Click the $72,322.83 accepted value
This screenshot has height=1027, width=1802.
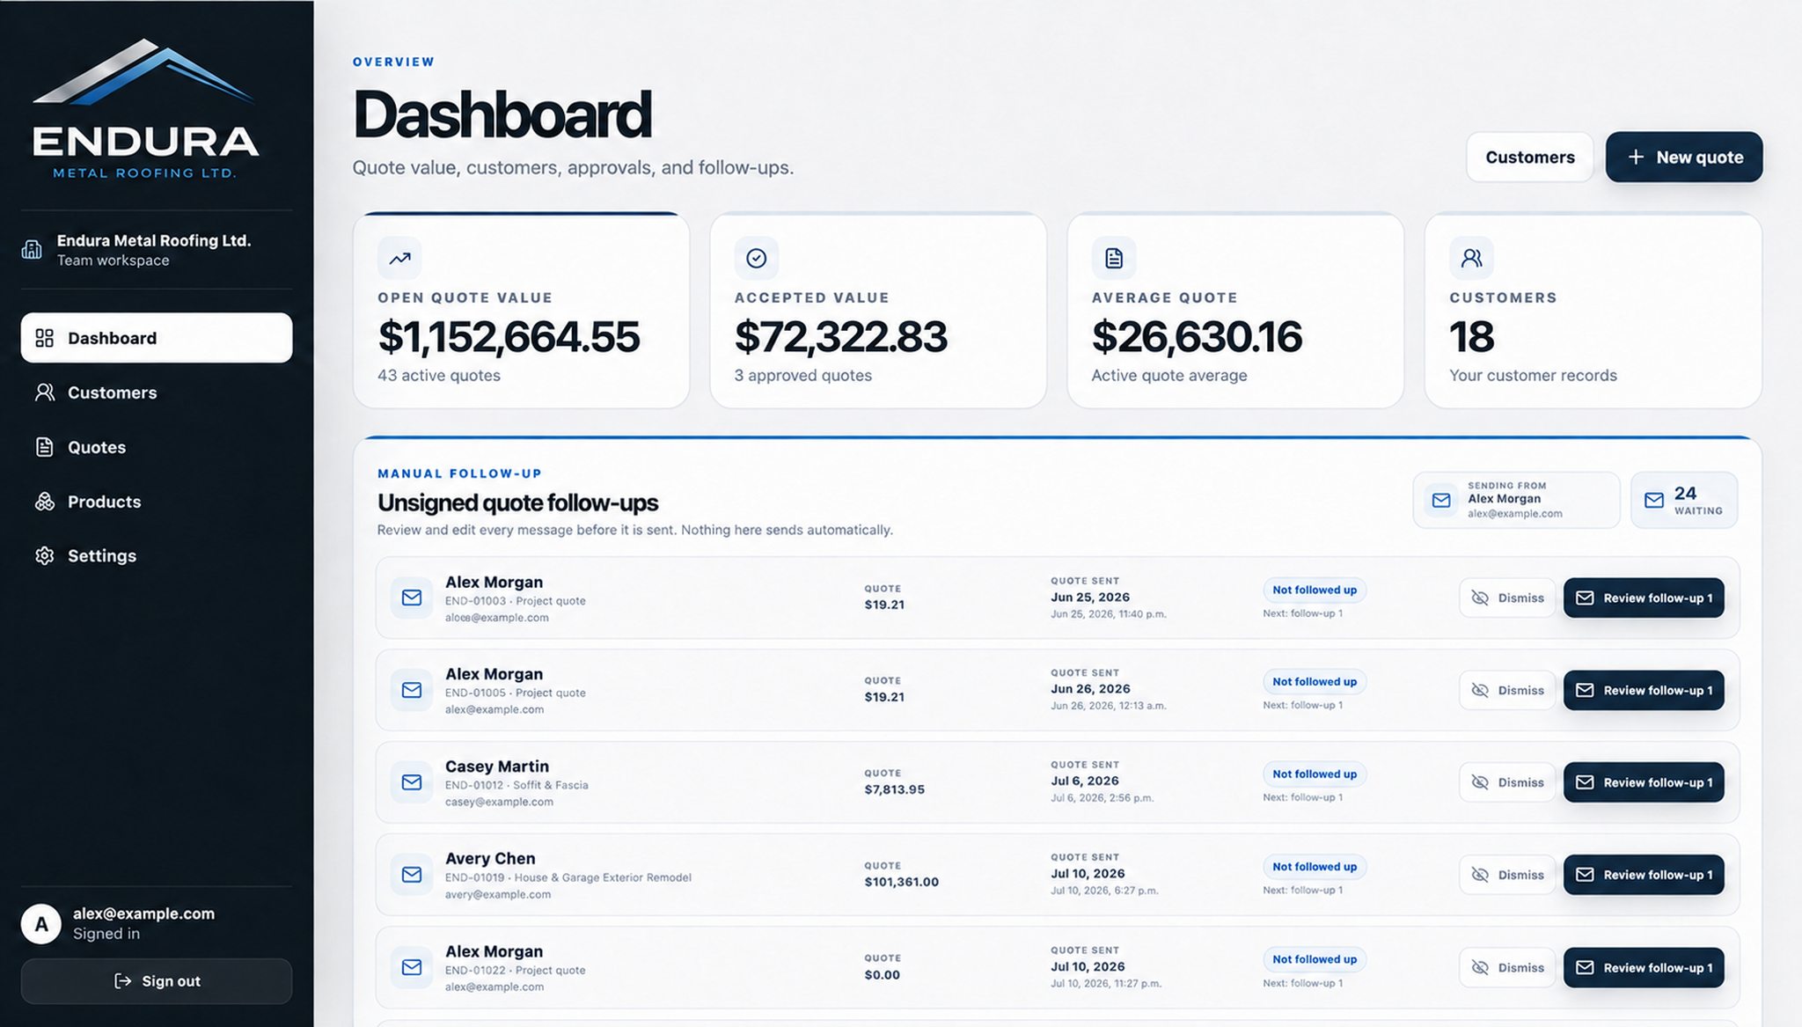click(840, 337)
